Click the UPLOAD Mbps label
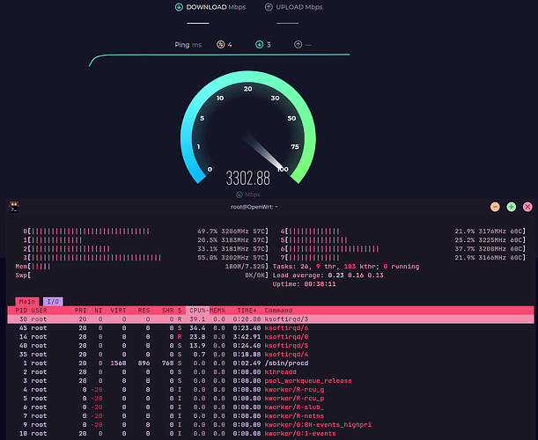Viewport: 538px width, 440px height. [299, 7]
